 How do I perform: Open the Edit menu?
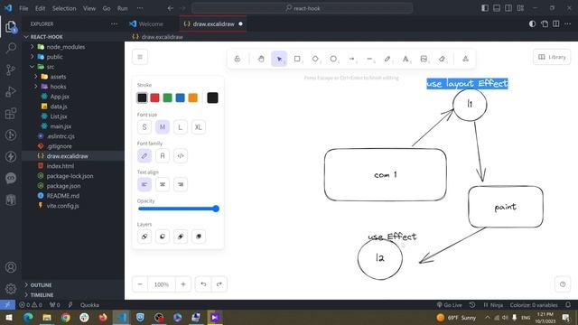(40, 8)
